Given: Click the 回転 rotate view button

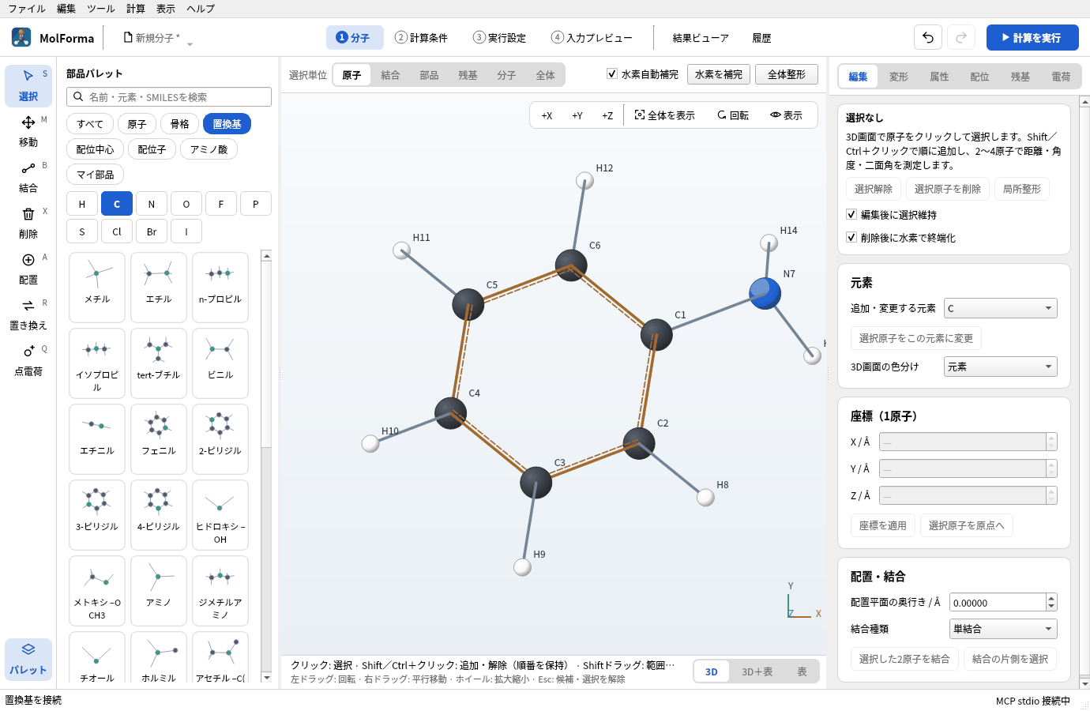Looking at the screenshot, I should [x=733, y=115].
